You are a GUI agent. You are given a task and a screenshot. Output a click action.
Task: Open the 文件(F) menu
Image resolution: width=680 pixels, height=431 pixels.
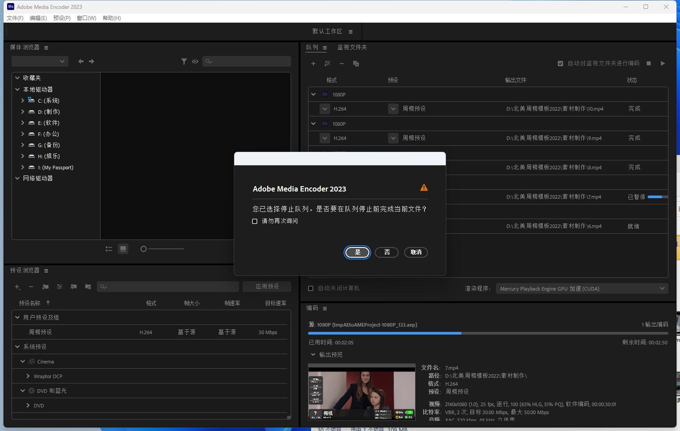(x=15, y=18)
